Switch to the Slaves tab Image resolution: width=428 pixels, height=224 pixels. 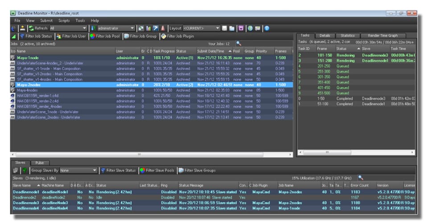coord(20,163)
